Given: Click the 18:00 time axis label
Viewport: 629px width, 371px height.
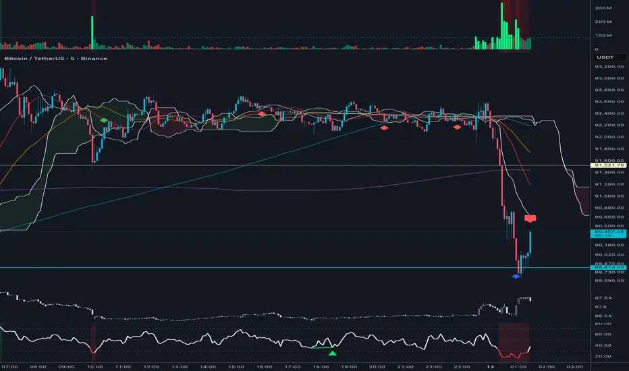Looking at the screenshot, I should 321,366.
